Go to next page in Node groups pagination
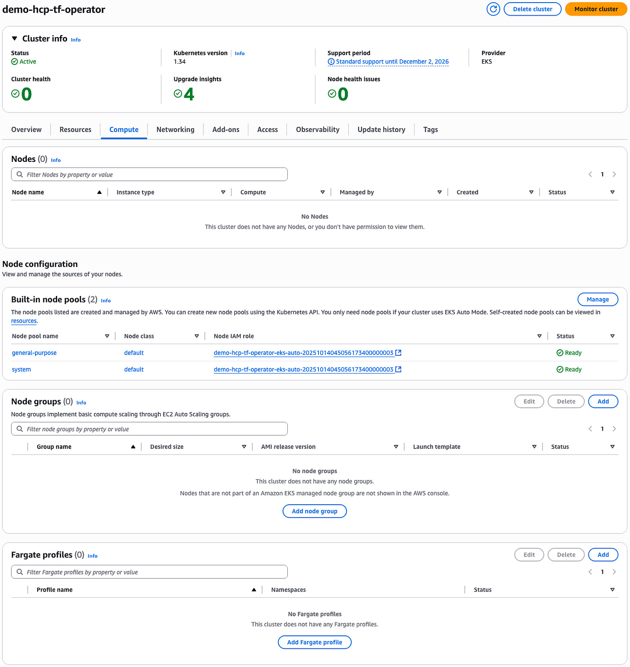The image size is (630, 667). point(614,429)
